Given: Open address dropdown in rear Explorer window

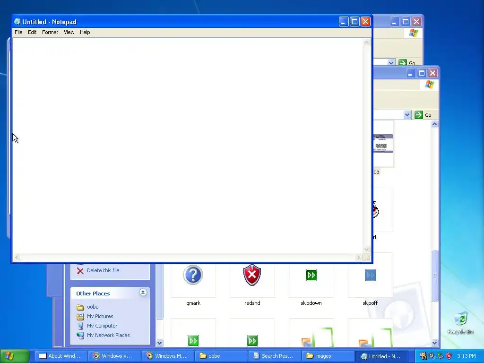Looking at the screenshot, I should coord(391,63).
